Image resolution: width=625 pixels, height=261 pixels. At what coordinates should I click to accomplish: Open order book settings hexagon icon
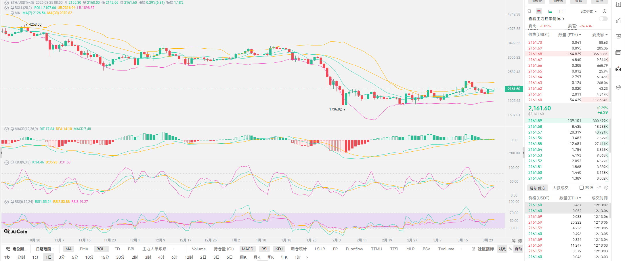(605, 12)
